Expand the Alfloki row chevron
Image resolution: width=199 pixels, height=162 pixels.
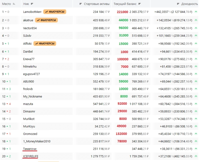click(196, 44)
